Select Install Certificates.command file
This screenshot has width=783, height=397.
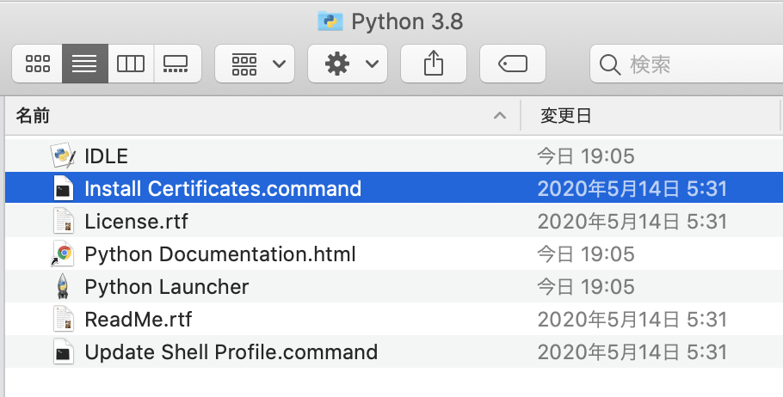point(394,188)
